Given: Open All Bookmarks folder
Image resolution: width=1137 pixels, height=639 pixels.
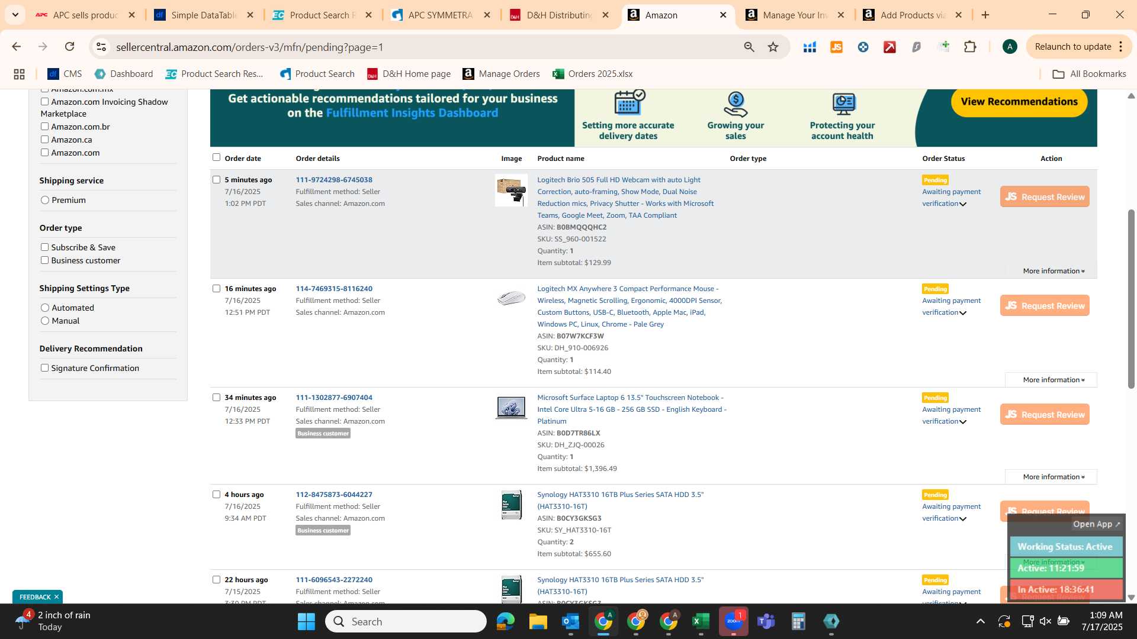Looking at the screenshot, I should point(1089,74).
